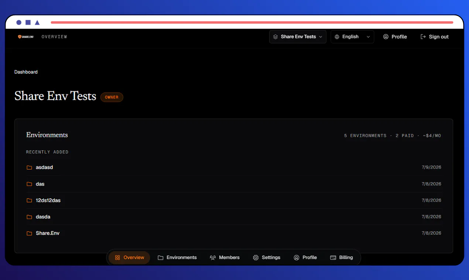Open the dasda environment
This screenshot has width=469, height=280.
[234, 217]
